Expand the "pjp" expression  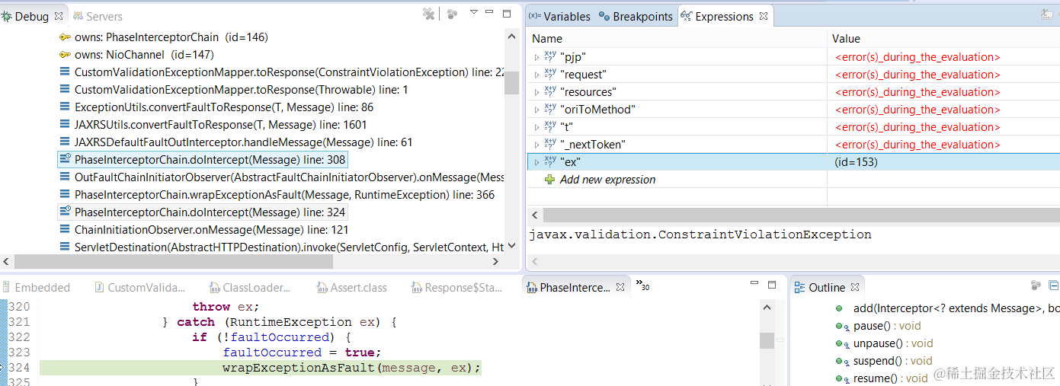pos(536,57)
